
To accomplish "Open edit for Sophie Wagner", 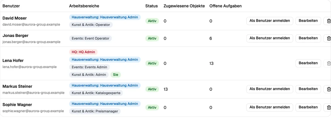I will point(308,107).
